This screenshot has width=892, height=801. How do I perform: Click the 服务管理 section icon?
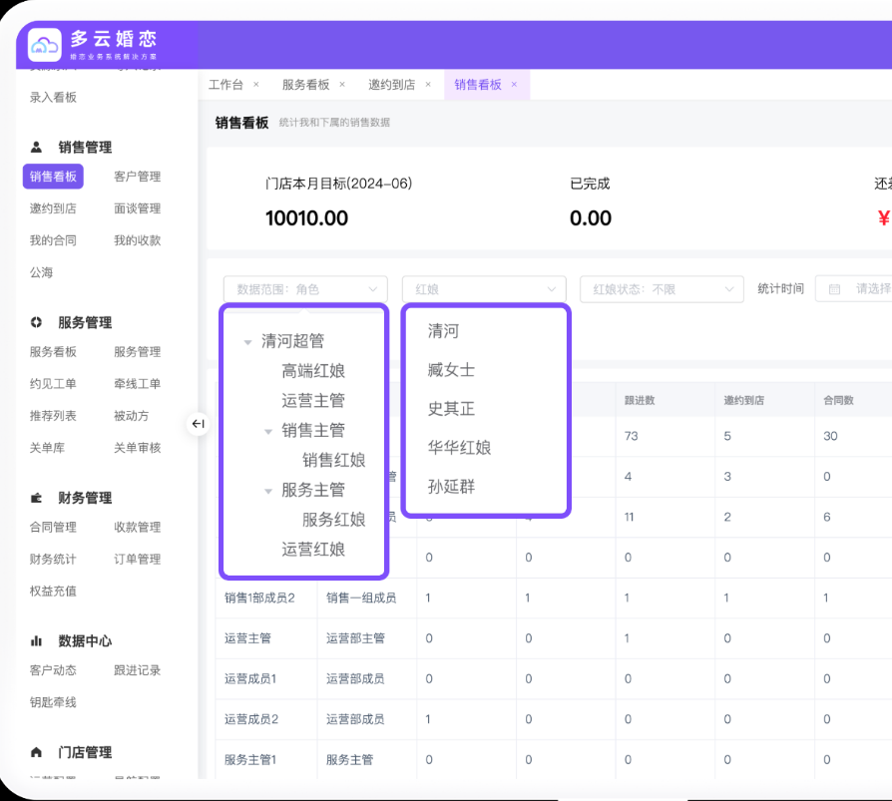tap(37, 322)
